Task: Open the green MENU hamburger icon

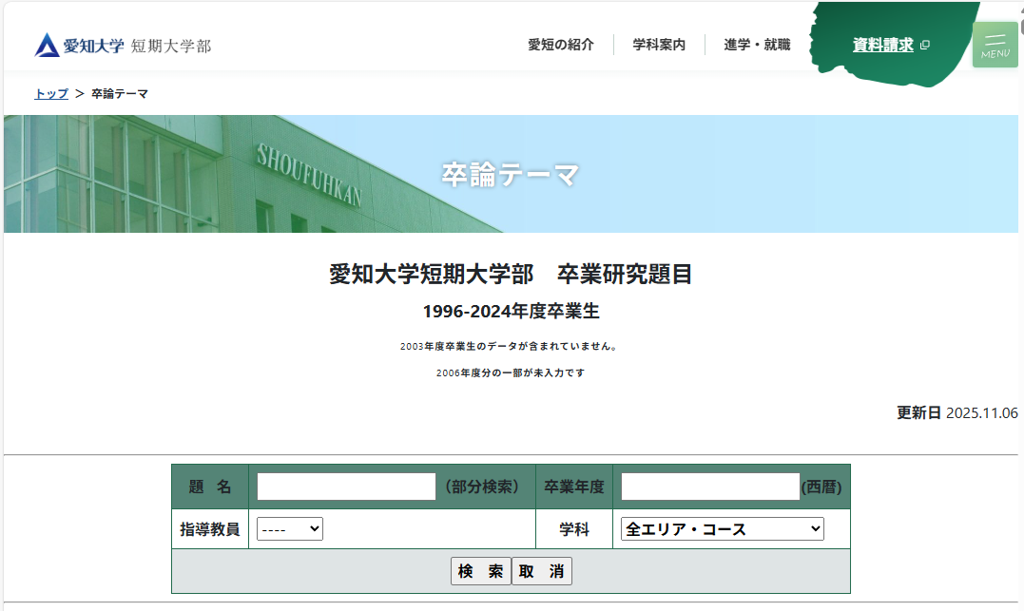Action: (995, 45)
